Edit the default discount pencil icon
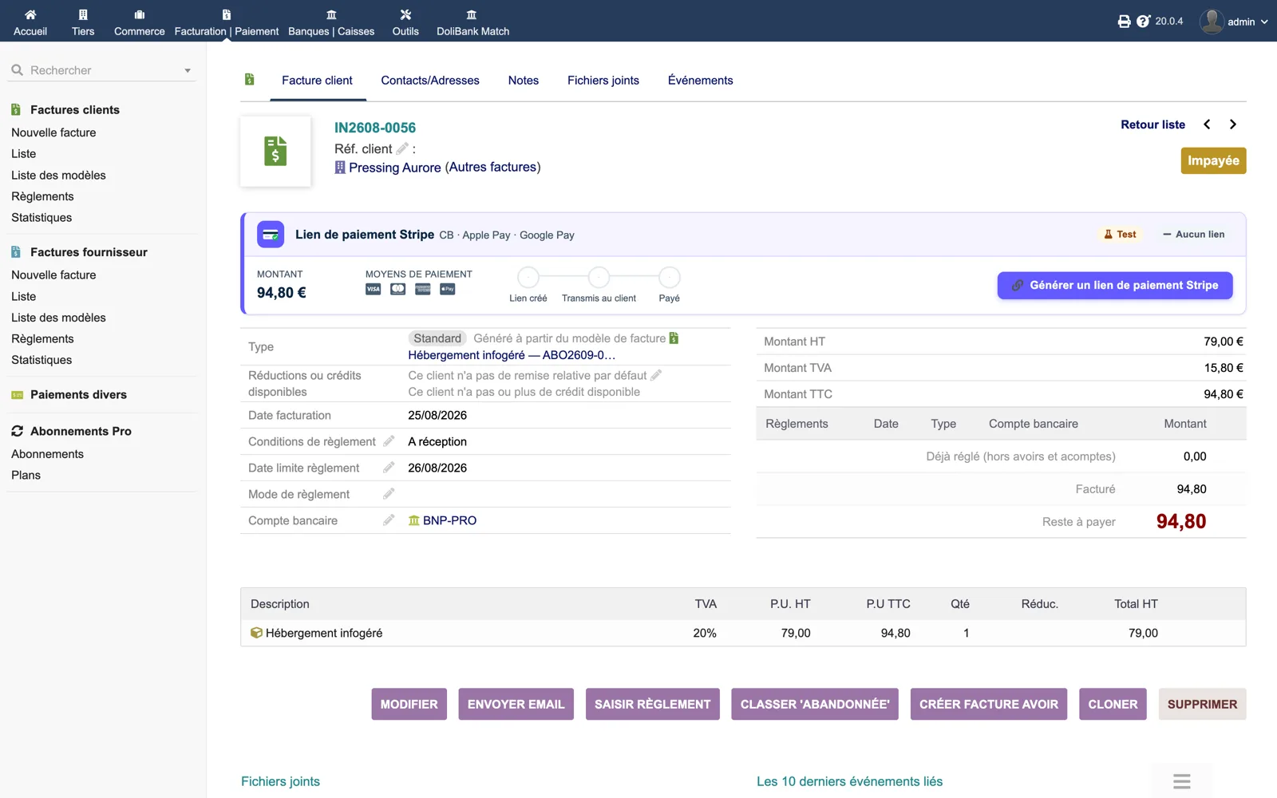Screen dimensions: 1277x798 pyautogui.click(x=656, y=375)
